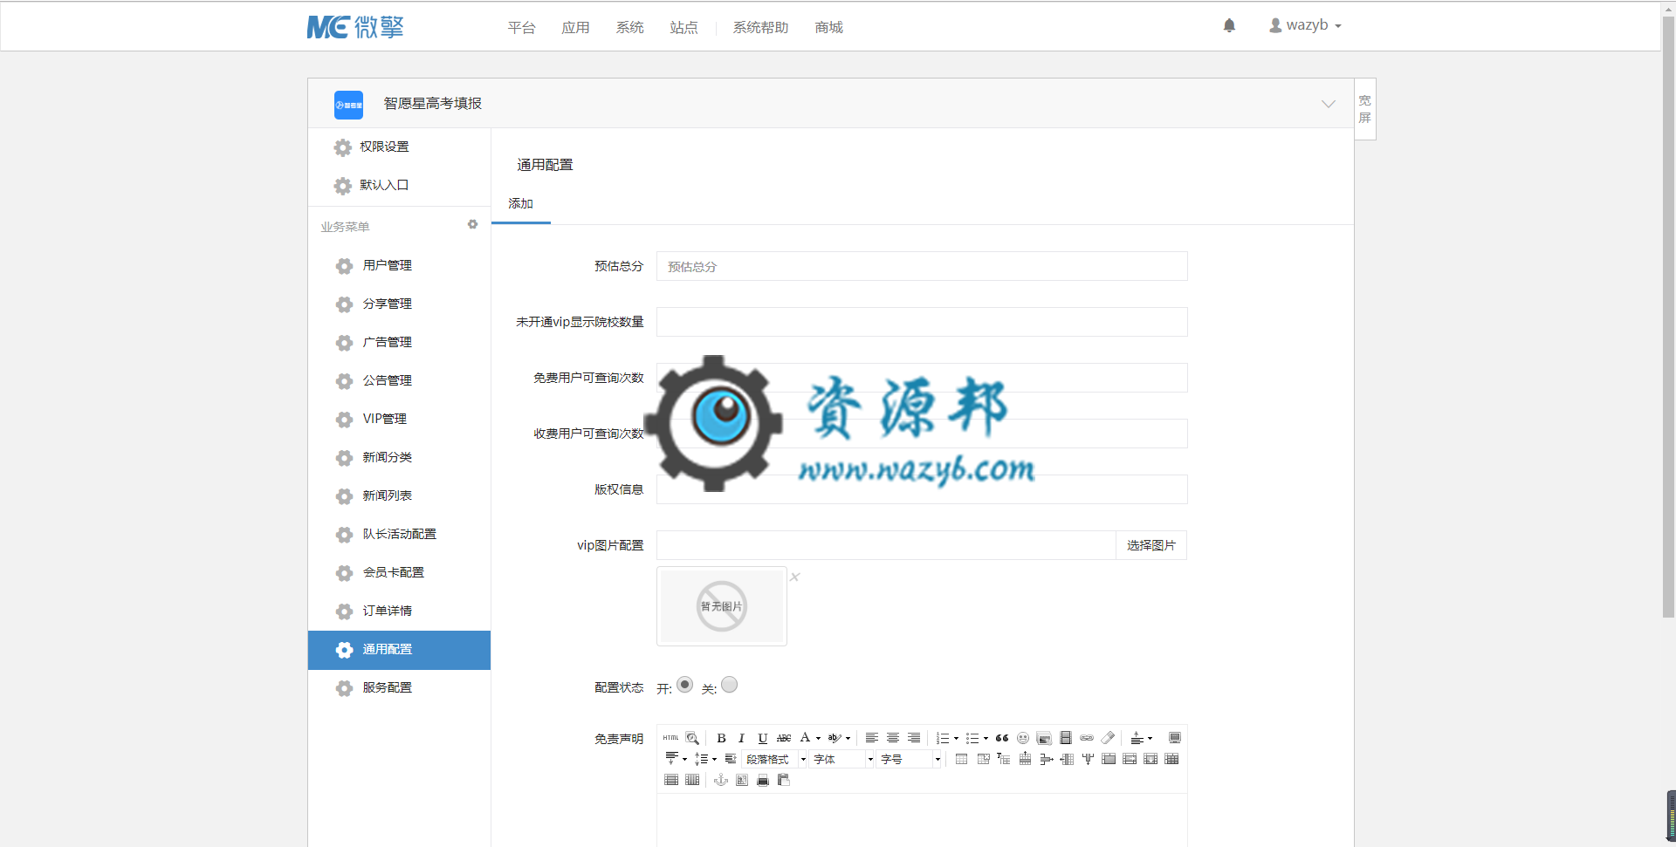
Task: Apply bold formatting in the editor
Action: click(x=721, y=738)
